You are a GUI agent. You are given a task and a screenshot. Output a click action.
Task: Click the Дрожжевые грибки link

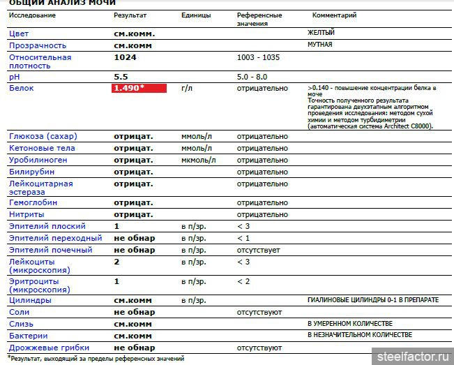[49, 348]
